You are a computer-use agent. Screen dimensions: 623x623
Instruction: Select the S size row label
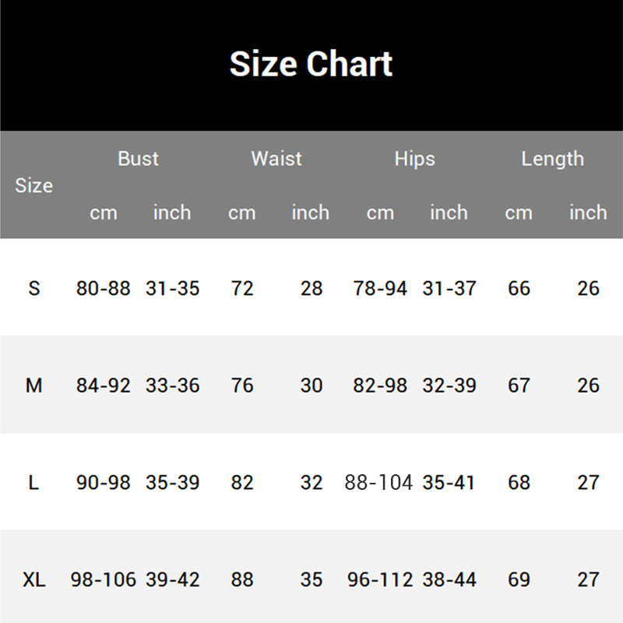coord(33,288)
